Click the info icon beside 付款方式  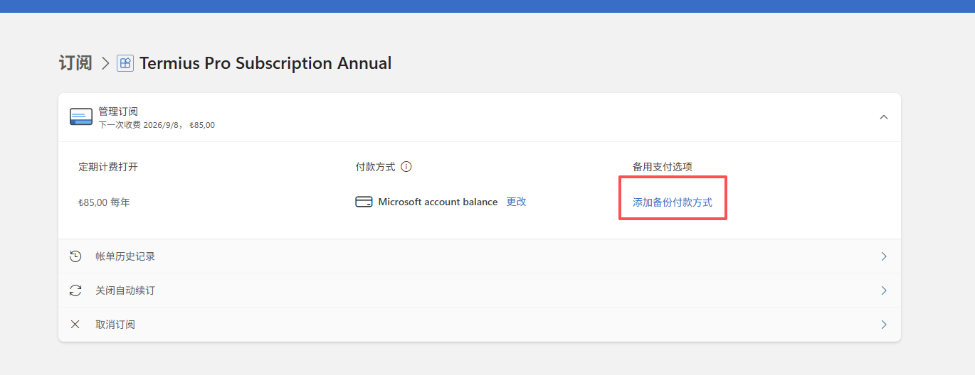tap(406, 167)
